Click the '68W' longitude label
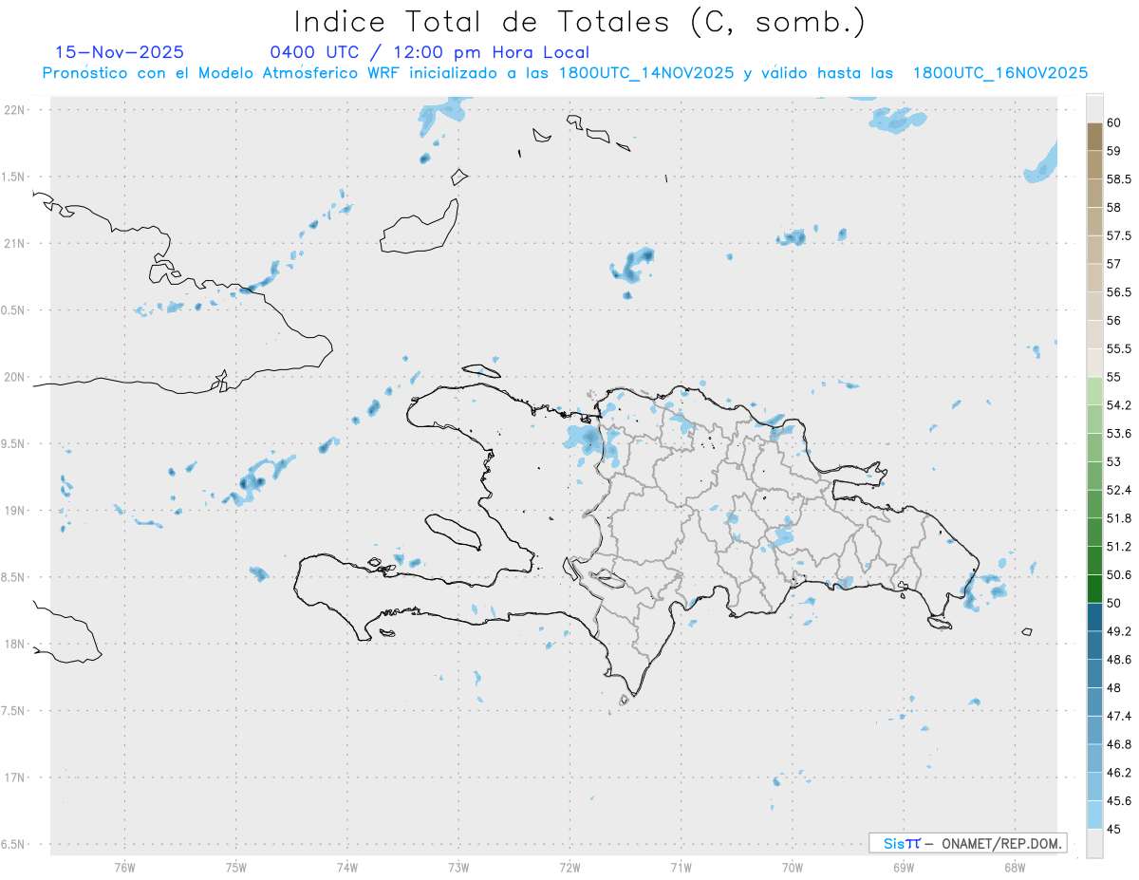1139x880 pixels. point(1014,867)
